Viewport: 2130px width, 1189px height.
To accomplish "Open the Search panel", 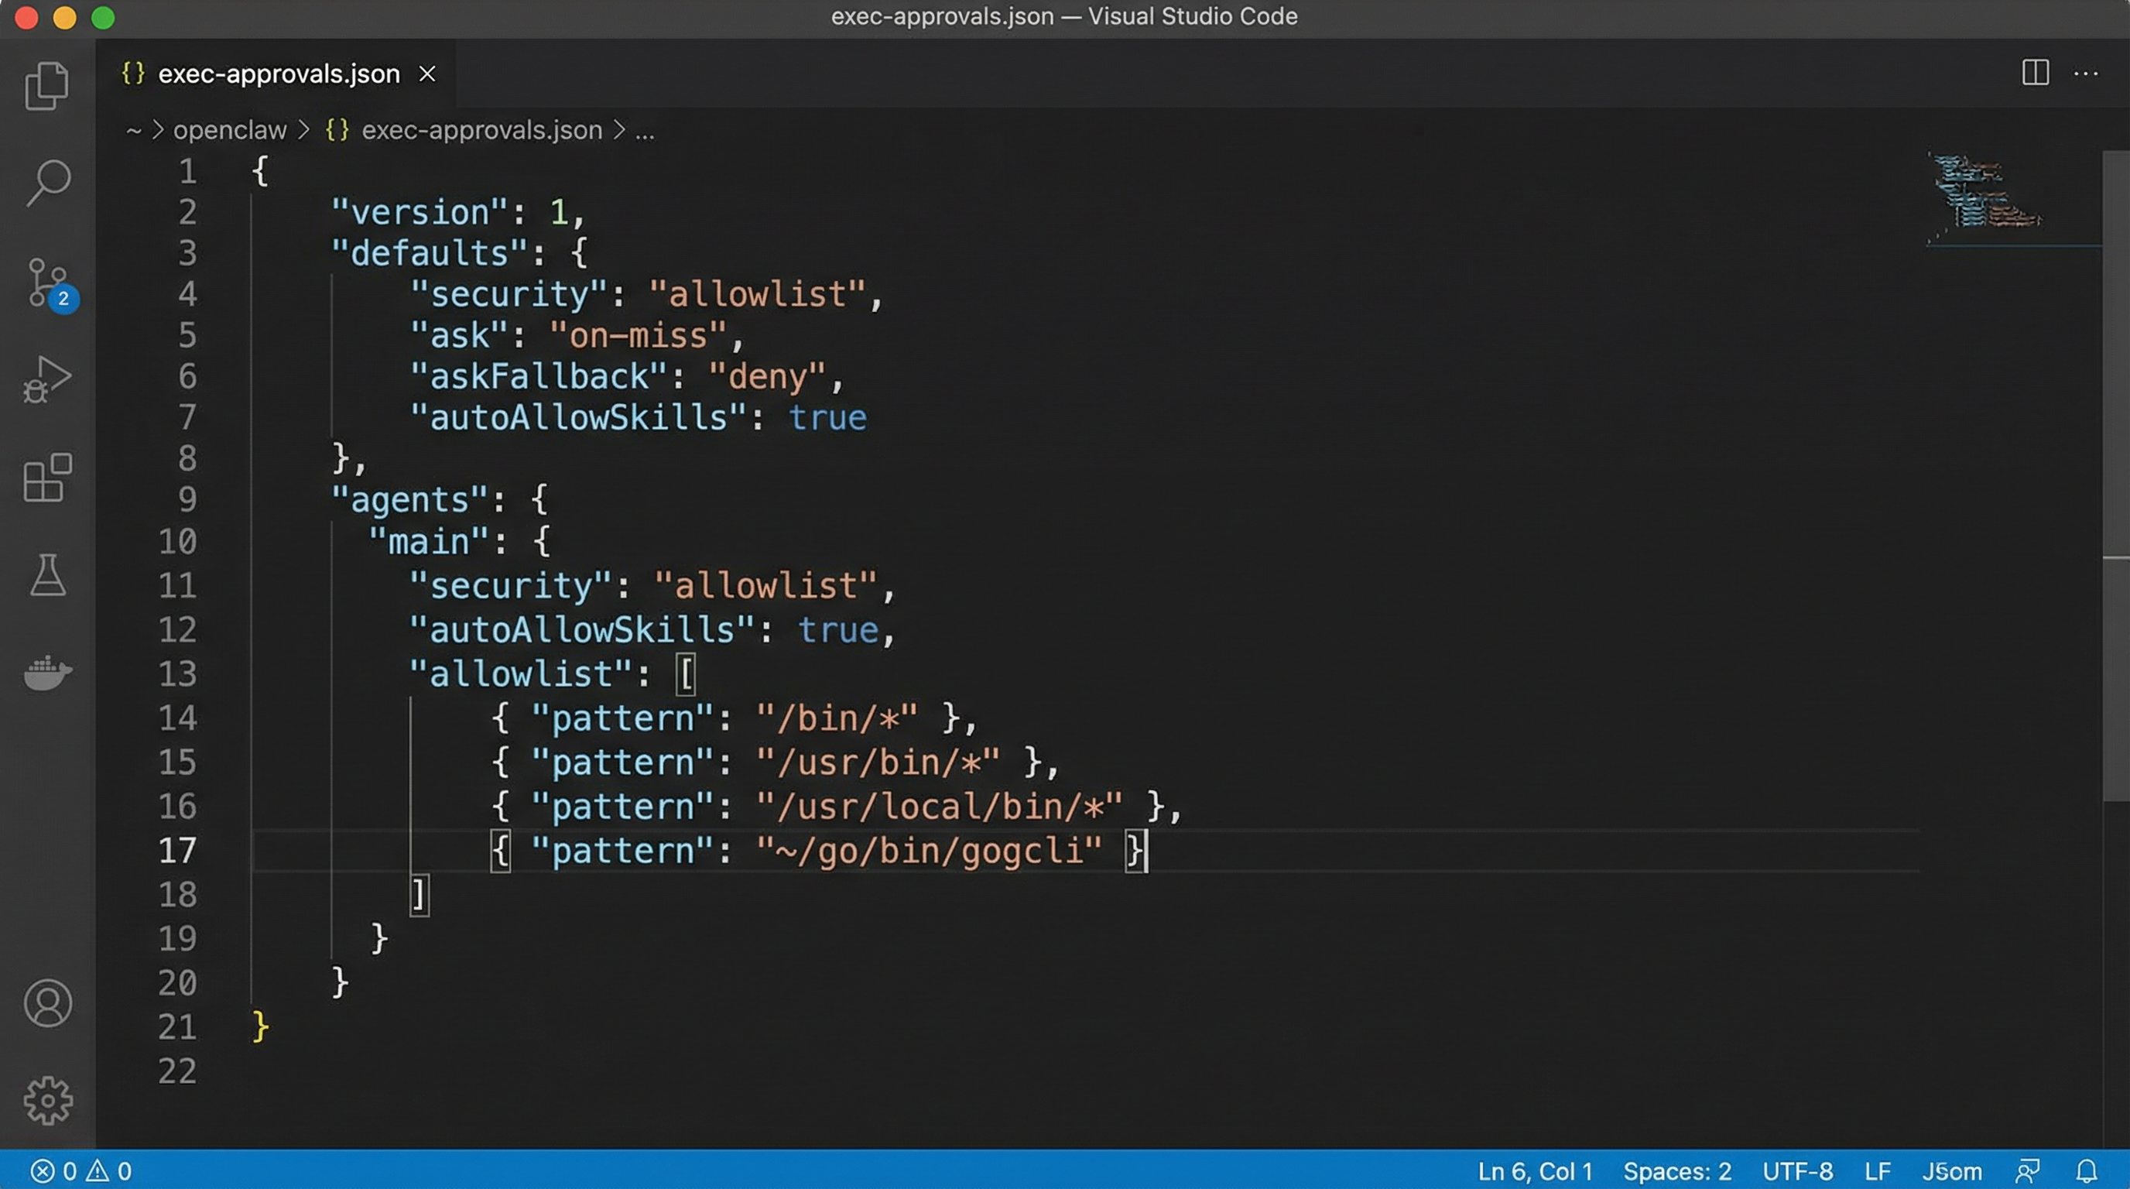I will [47, 182].
